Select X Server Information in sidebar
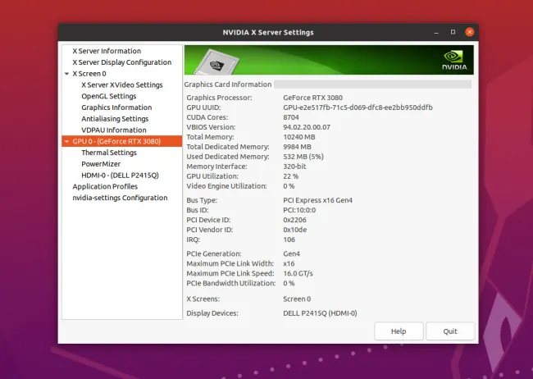The image size is (533, 379). pyautogui.click(x=107, y=51)
